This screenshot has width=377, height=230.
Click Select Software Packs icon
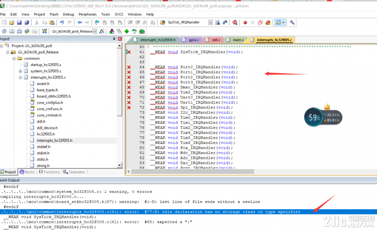(134, 31)
